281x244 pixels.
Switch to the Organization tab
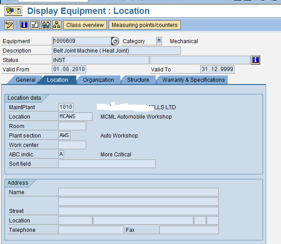(x=98, y=80)
